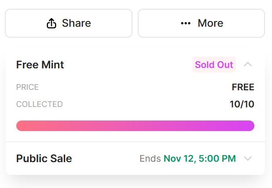Viewport: 272px width, 188px height.
Task: Click the pink collection progress bar
Action: tap(135, 126)
